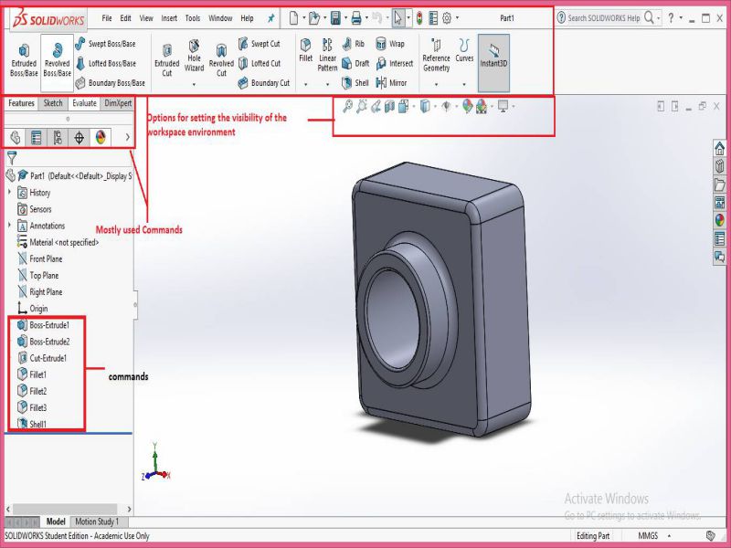Switch to the Sketch tab

53,103
